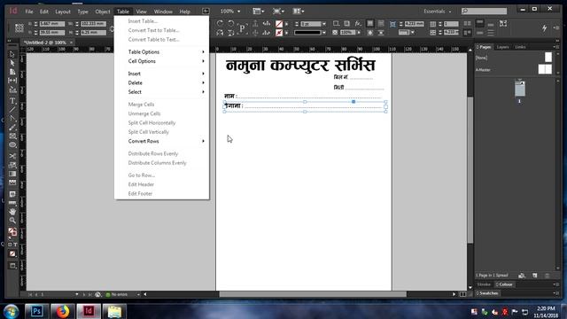The height and width of the screenshot is (319, 567).
Task: Click the Windows Start button
Action: pyautogui.click(x=11, y=311)
